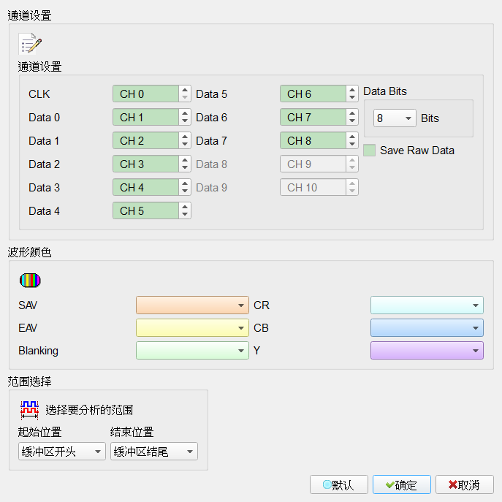This screenshot has width=502, height=502.
Task: Decrease the Data 6 channel with down arrow
Action: [x=352, y=121]
